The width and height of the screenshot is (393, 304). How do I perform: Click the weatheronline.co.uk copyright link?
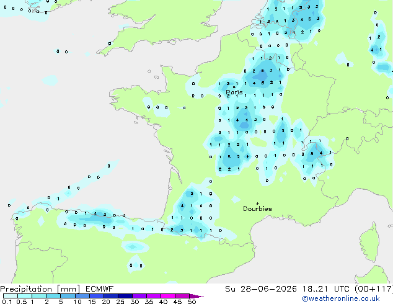click(x=341, y=298)
